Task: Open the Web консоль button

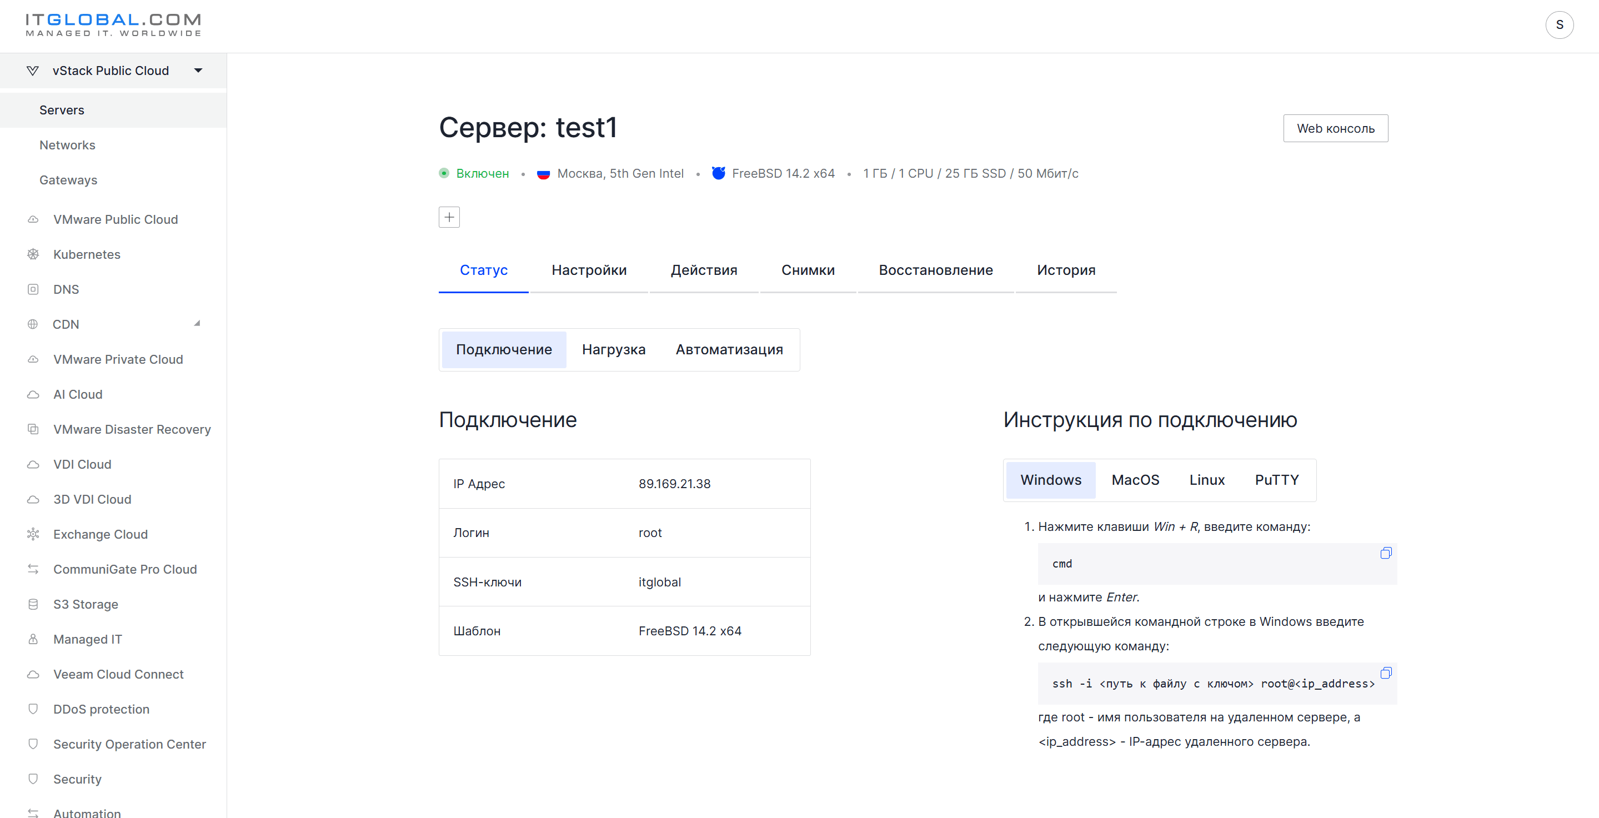Action: pyautogui.click(x=1335, y=128)
